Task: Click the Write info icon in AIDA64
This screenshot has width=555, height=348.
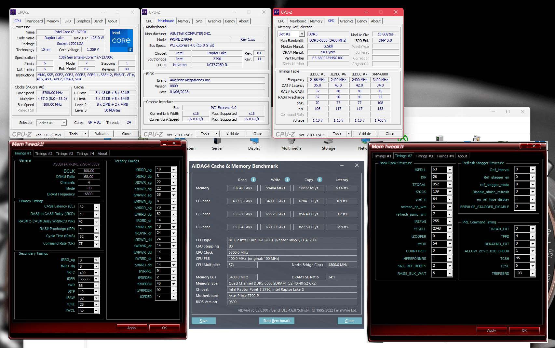Action: (x=287, y=180)
